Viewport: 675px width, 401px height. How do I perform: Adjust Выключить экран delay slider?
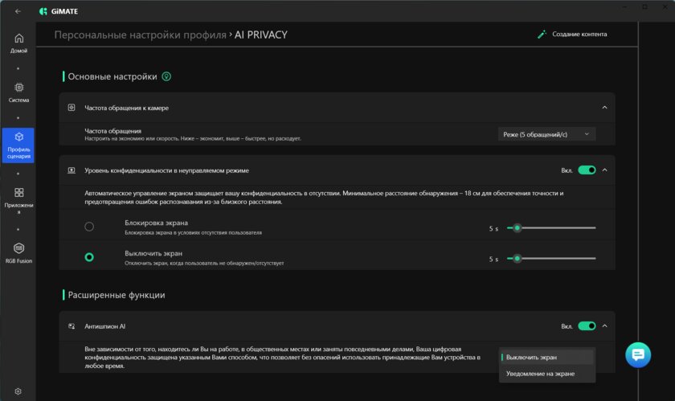(551, 259)
